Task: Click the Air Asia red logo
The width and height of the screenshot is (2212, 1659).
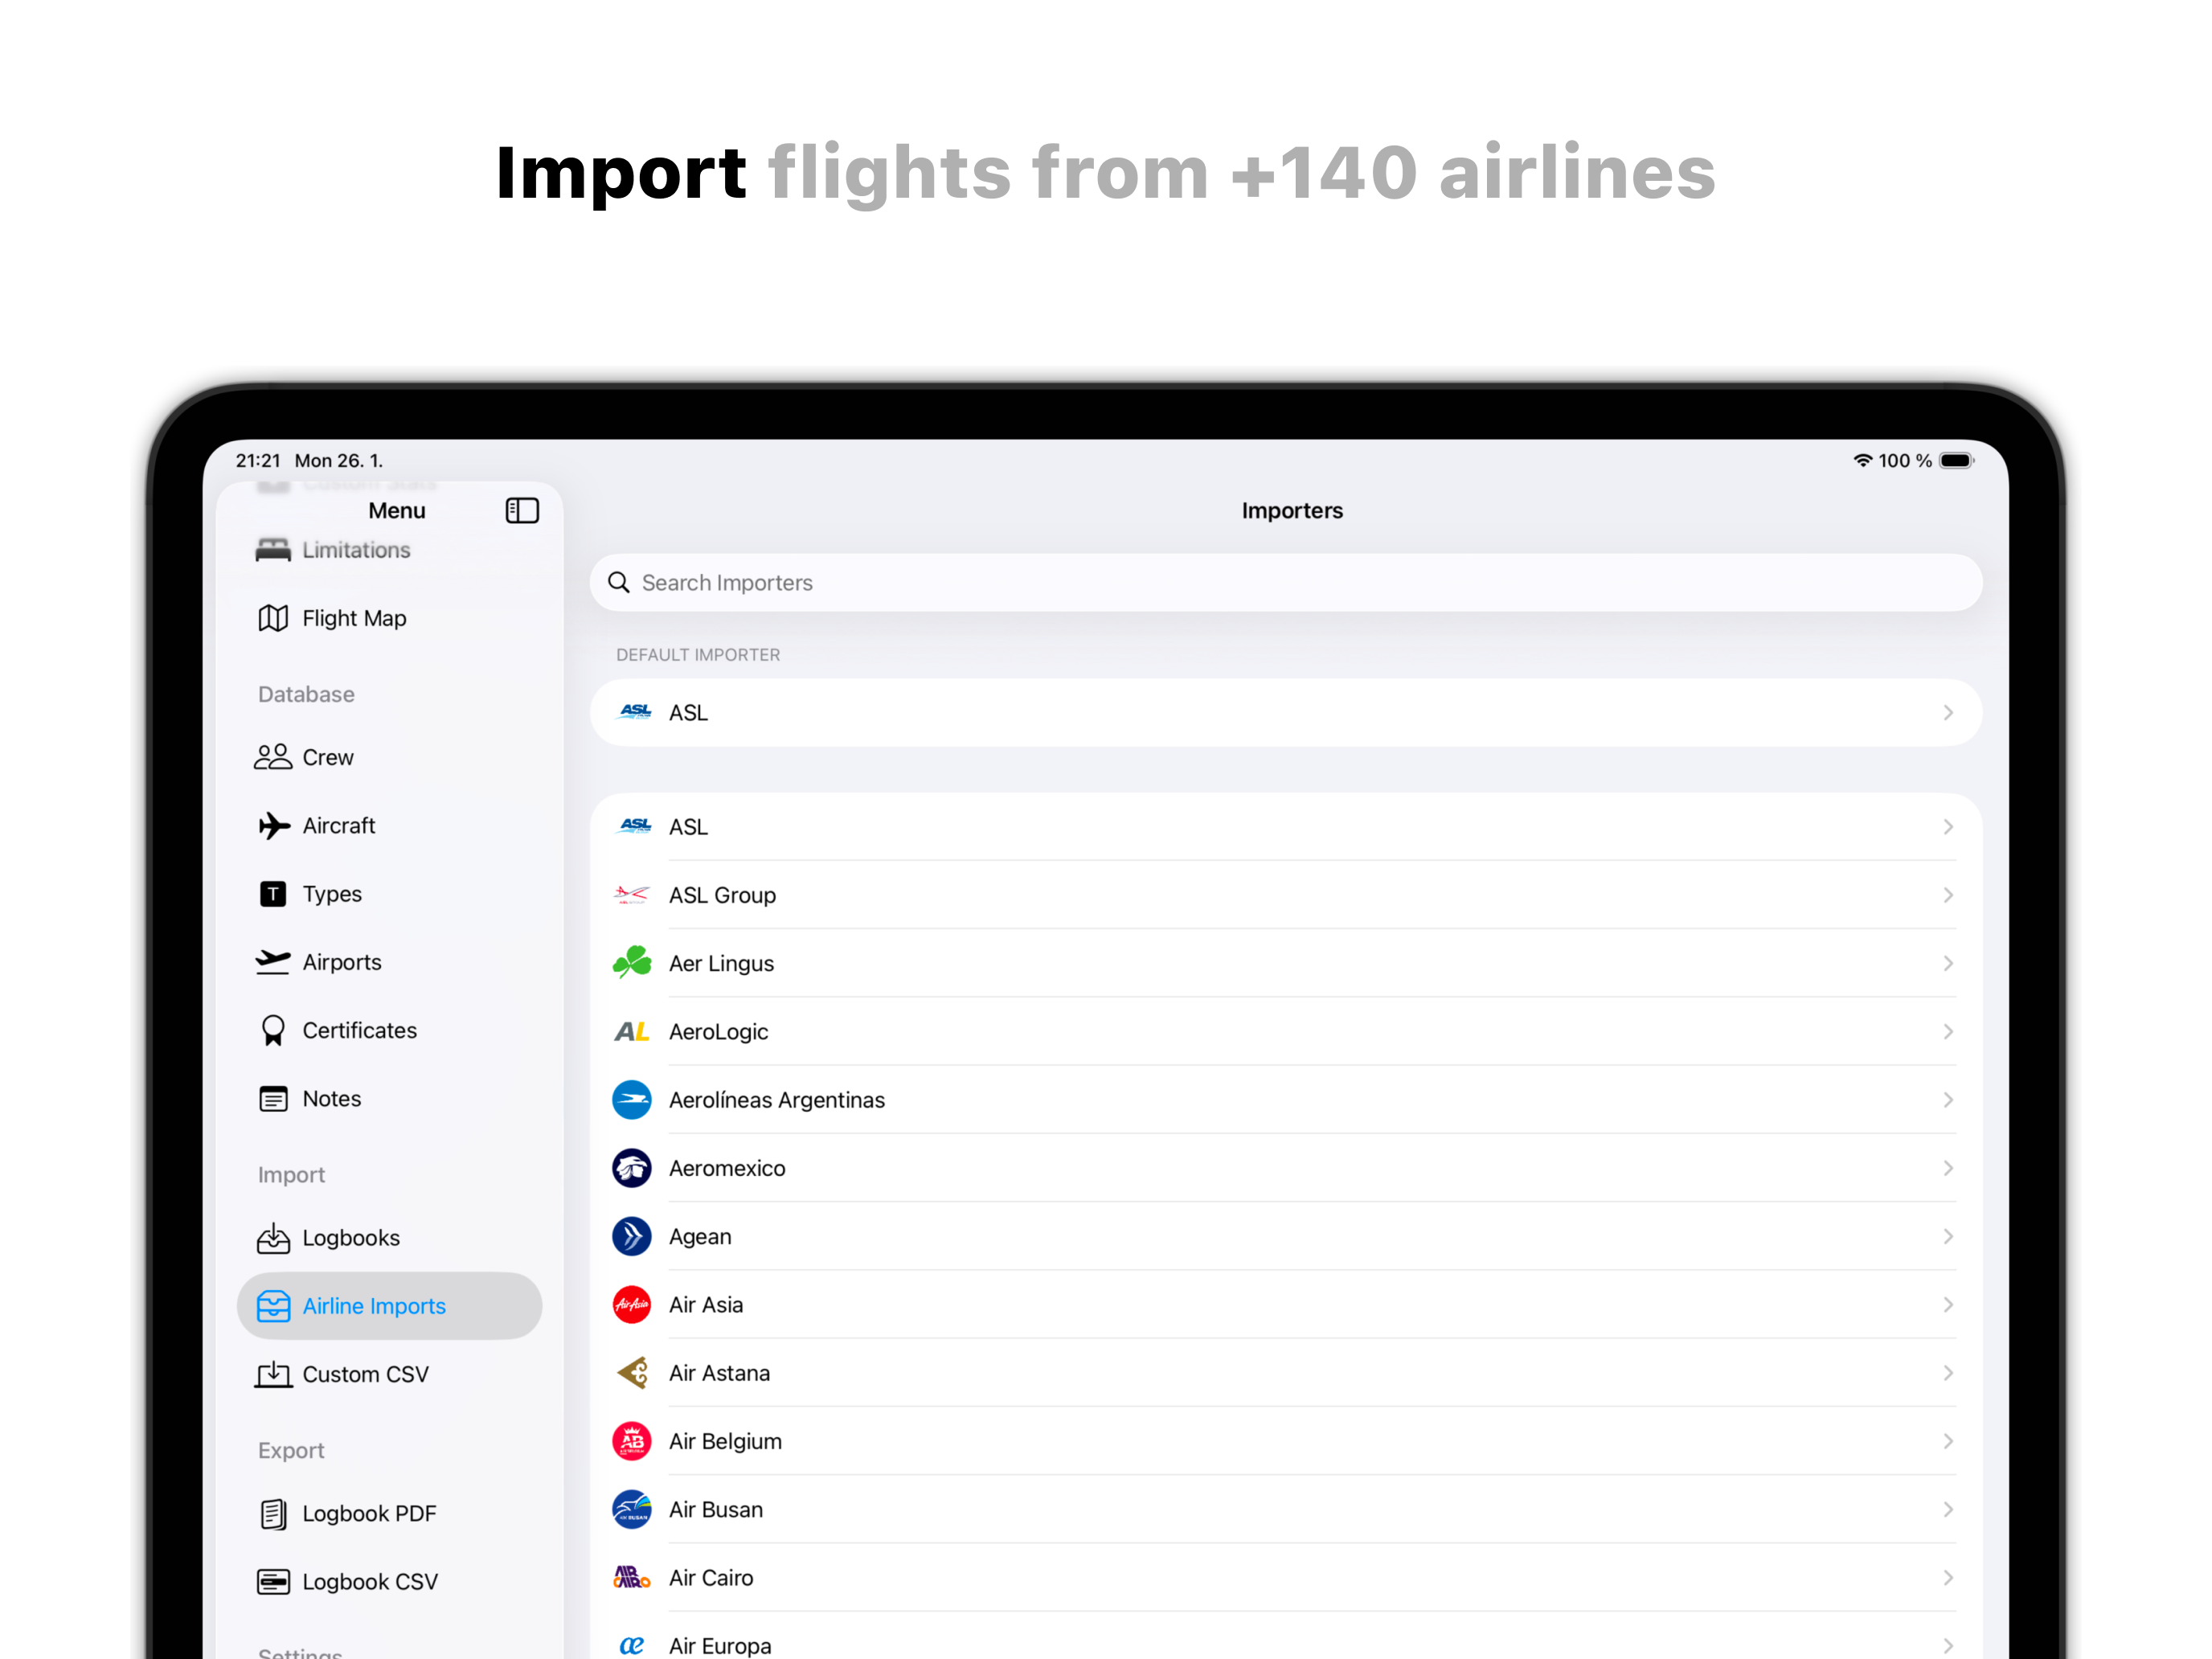Action: pos(632,1304)
